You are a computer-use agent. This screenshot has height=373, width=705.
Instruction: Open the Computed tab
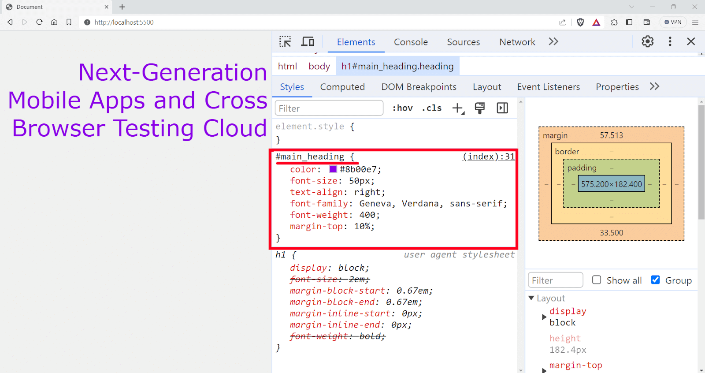point(342,87)
